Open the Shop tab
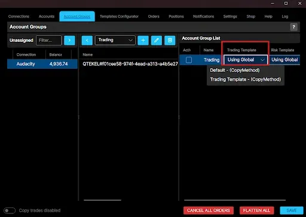Screen dimensions: 306x217 251,17
